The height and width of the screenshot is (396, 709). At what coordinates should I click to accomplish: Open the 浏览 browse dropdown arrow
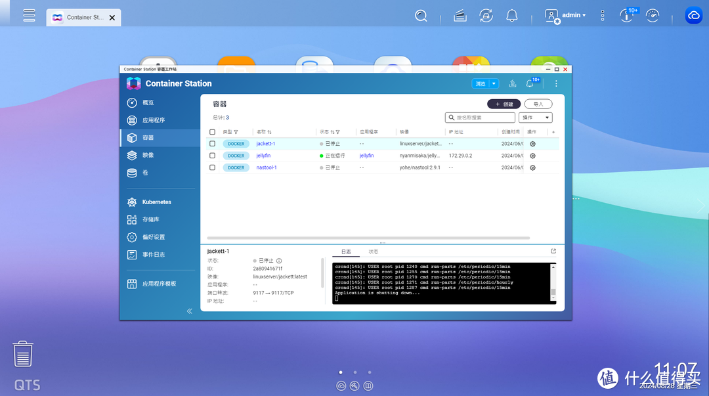click(494, 84)
